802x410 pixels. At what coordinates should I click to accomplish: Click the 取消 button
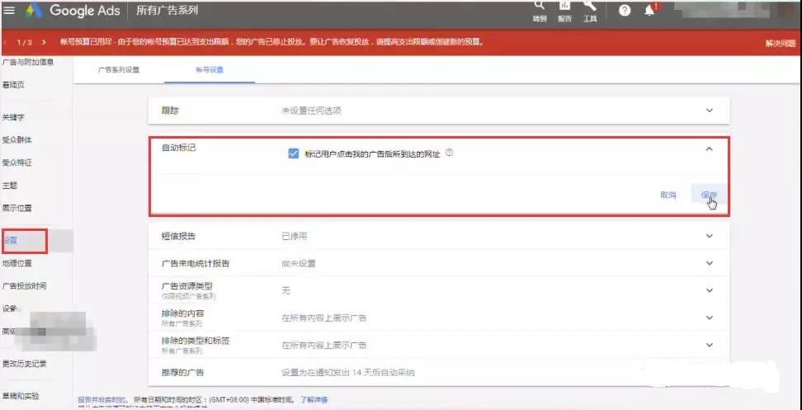[668, 195]
